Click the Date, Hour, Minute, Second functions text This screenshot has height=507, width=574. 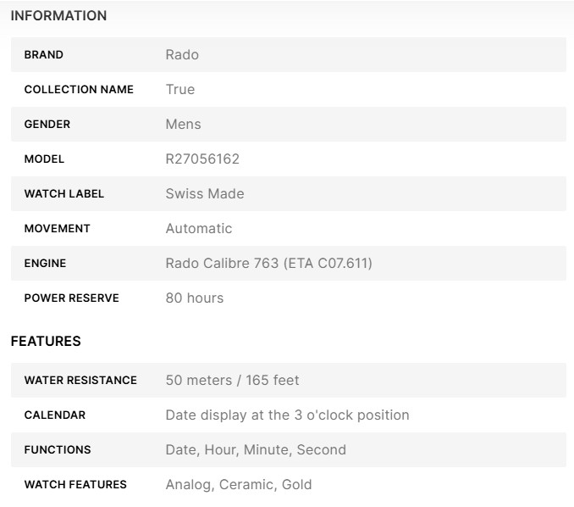(256, 449)
